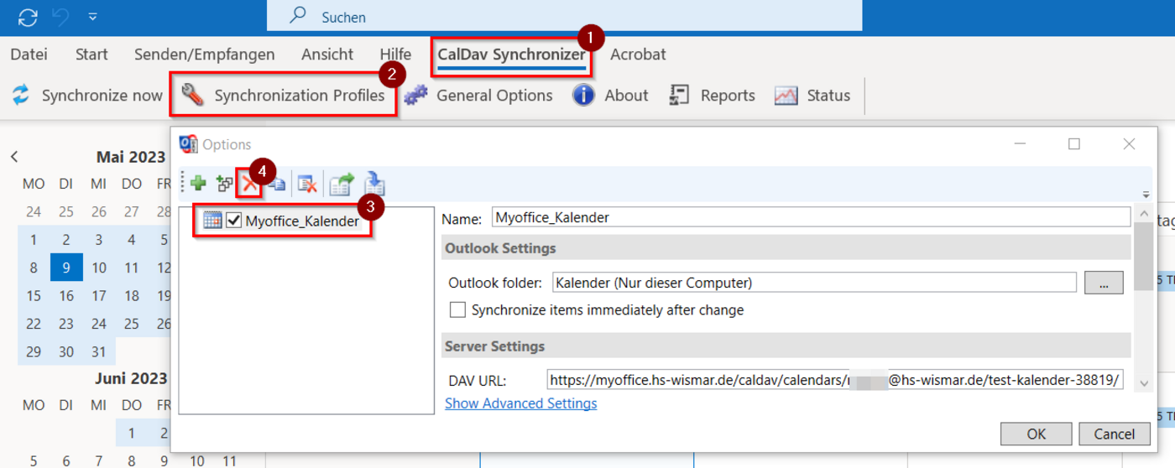Click the Options dialog scrollbar thumb

1143,257
